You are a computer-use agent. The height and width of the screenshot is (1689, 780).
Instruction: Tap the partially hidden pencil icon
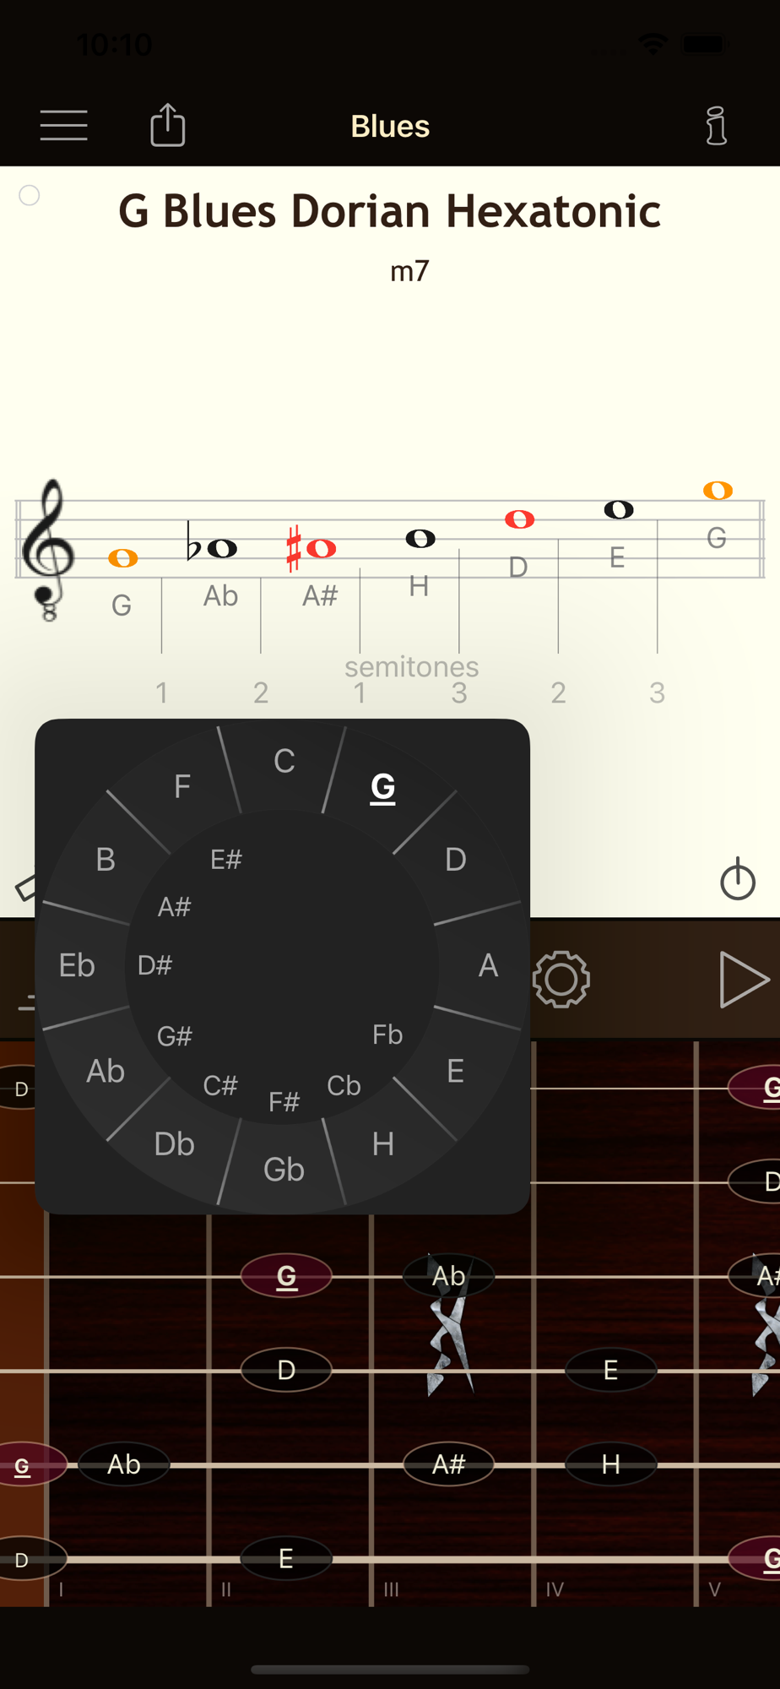click(26, 888)
